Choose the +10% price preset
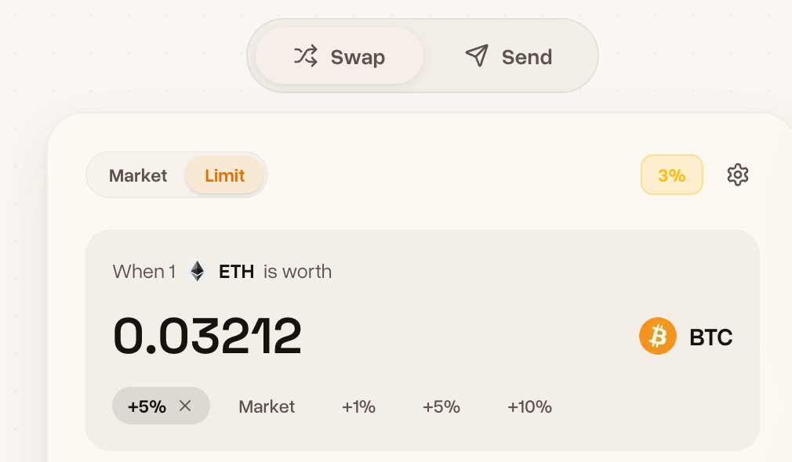 [x=529, y=407]
